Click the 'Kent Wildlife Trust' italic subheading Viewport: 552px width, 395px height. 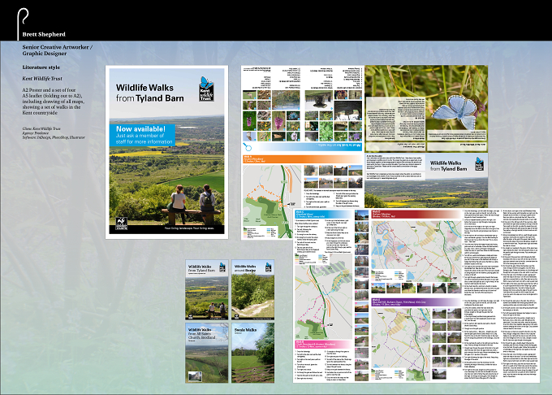(42, 79)
